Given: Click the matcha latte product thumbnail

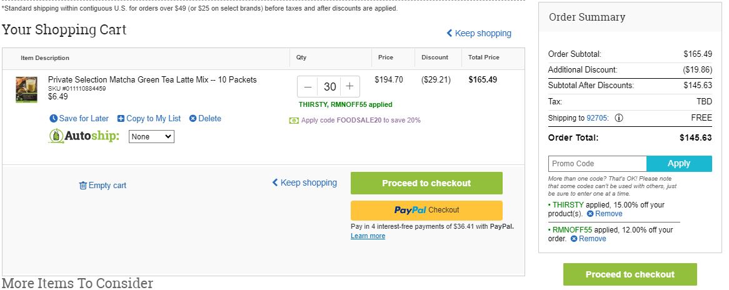Looking at the screenshot, I should [26, 90].
